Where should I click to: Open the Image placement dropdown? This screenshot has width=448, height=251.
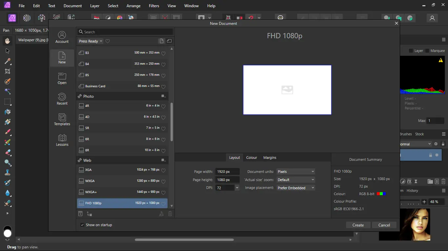(295, 188)
